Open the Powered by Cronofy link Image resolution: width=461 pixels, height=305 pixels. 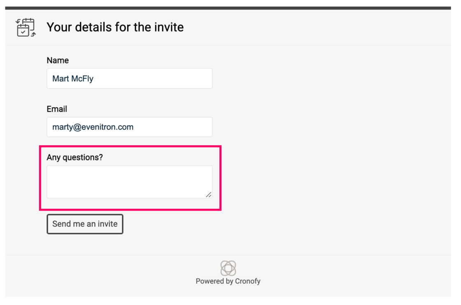click(x=228, y=281)
